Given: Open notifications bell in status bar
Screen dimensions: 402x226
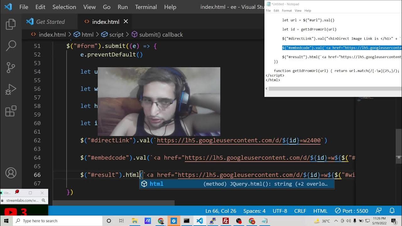Looking at the screenshot, I should [x=392, y=211].
